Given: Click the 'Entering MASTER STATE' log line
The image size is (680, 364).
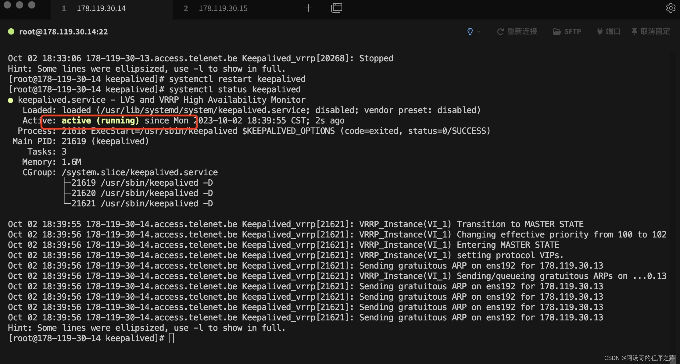Looking at the screenshot, I should [284, 245].
